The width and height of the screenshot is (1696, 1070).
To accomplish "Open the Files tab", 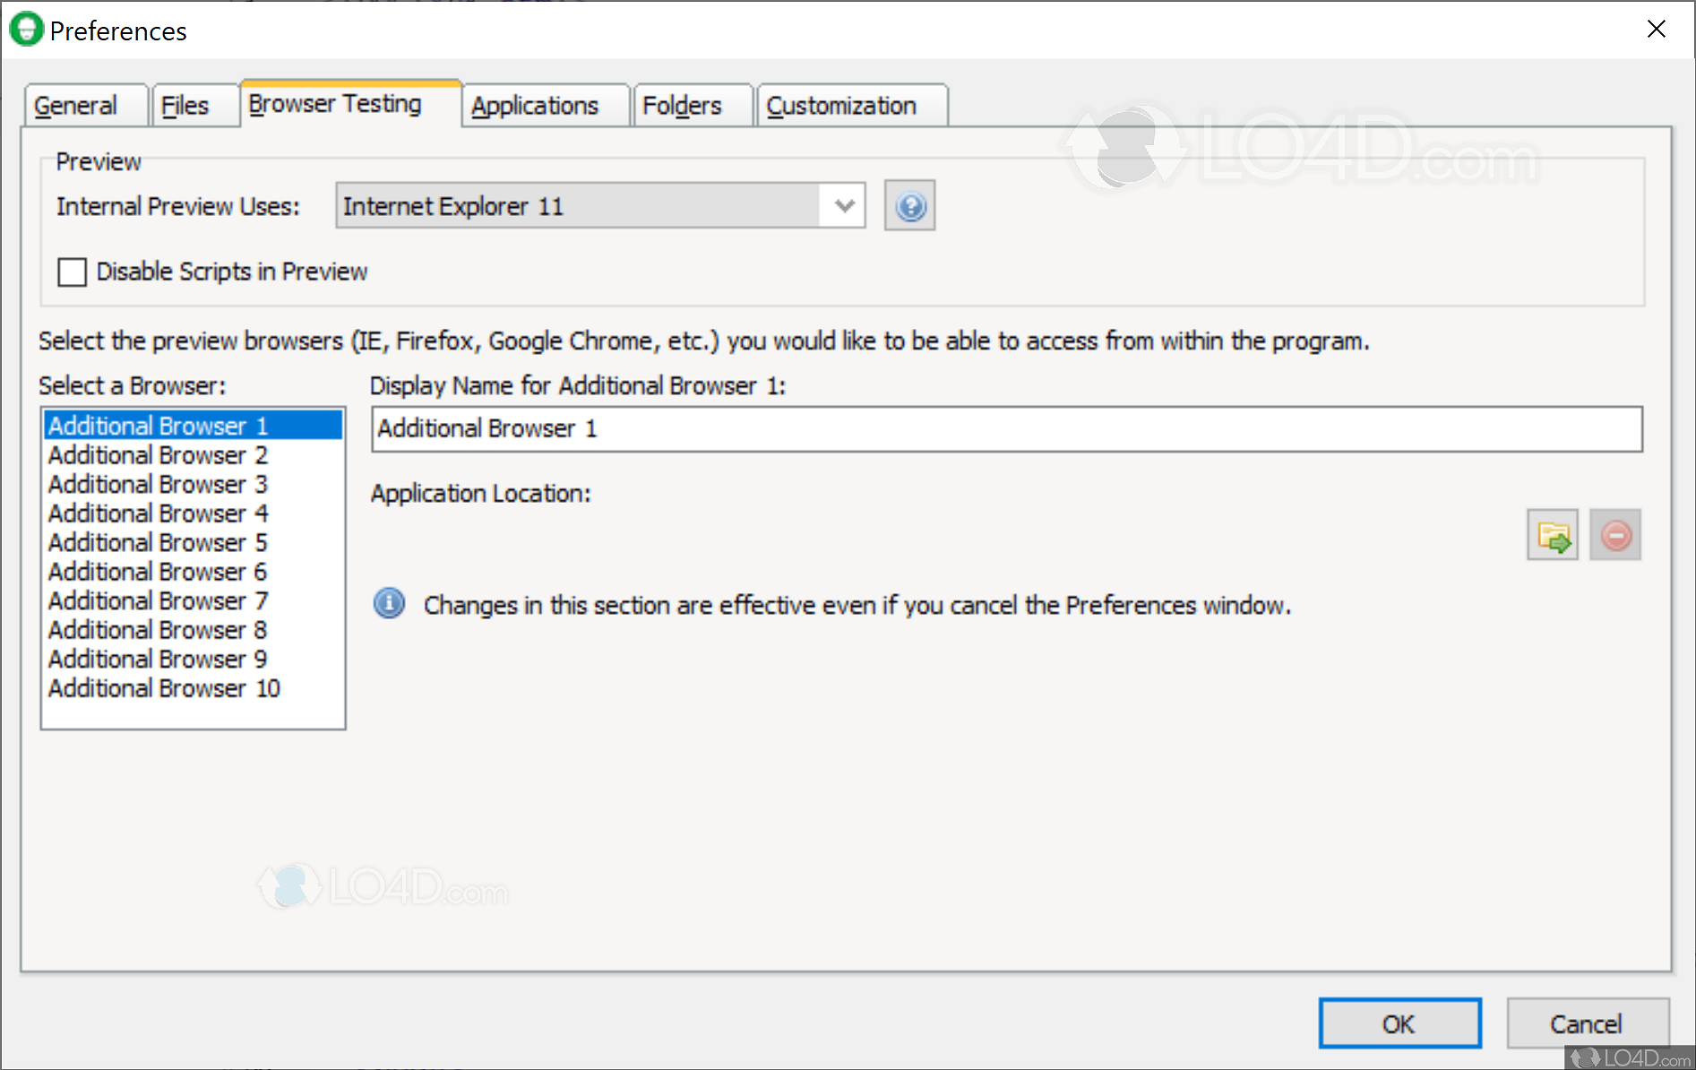I will click(x=185, y=106).
